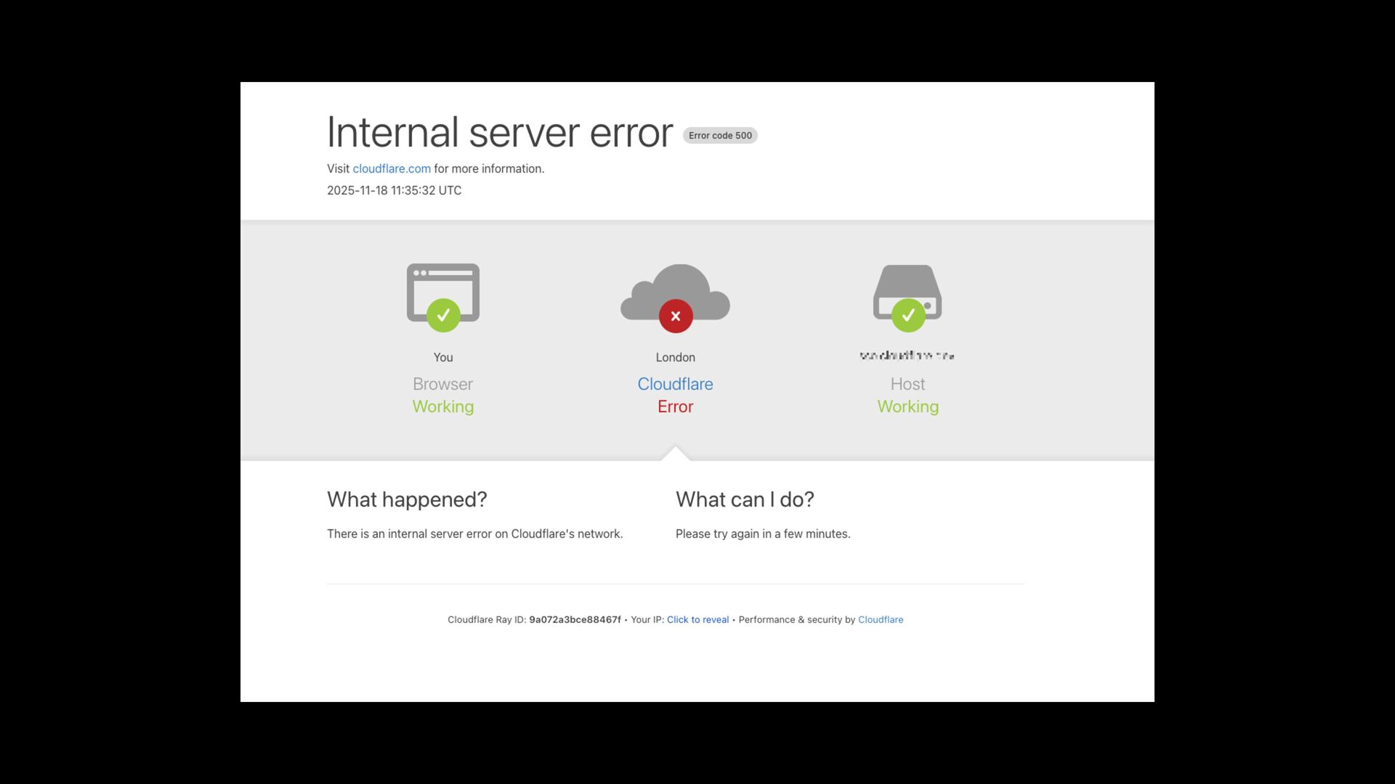Click the red Error status text
This screenshot has height=784, width=1395.
pos(675,407)
